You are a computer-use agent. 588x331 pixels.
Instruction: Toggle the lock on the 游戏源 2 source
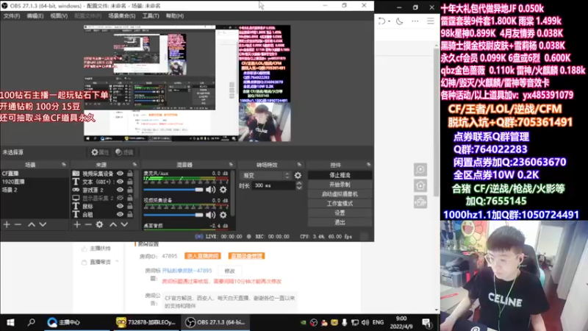click(x=130, y=190)
